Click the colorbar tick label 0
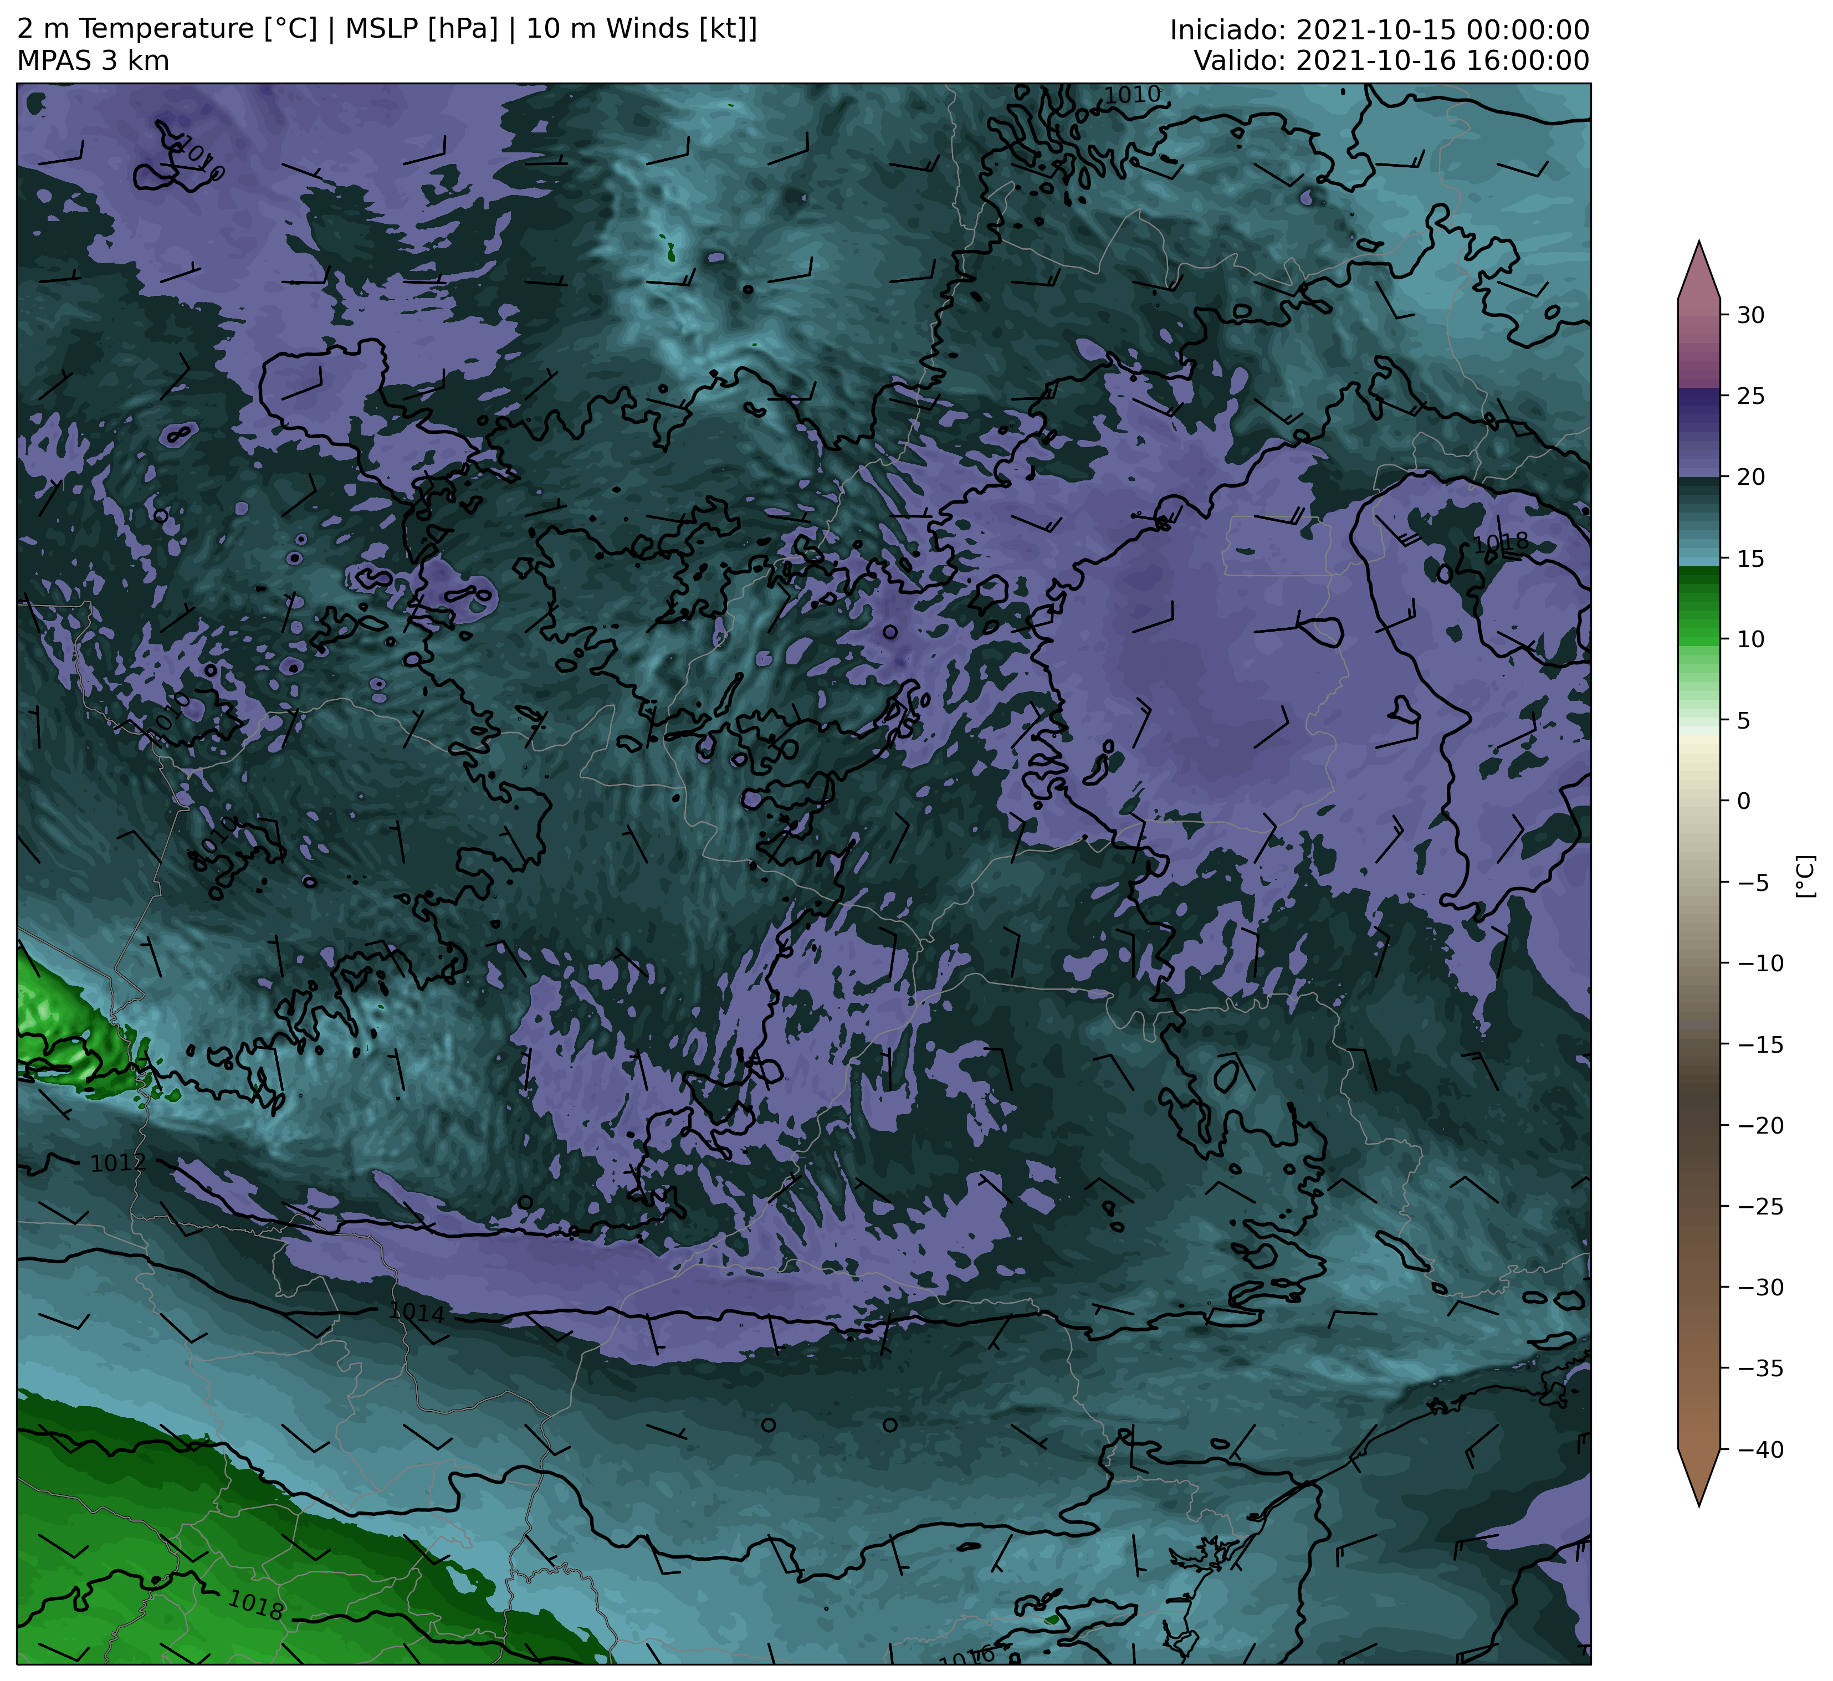Image resolution: width=1833 pixels, height=1681 pixels. pos(1744,801)
